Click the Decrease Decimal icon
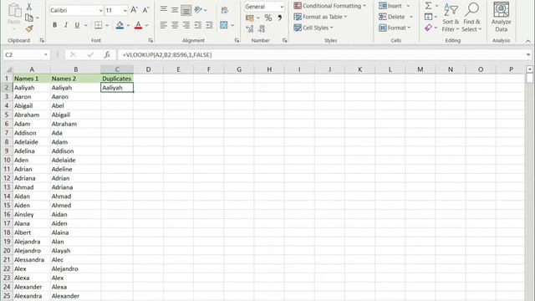The image size is (535, 301). pos(262,29)
